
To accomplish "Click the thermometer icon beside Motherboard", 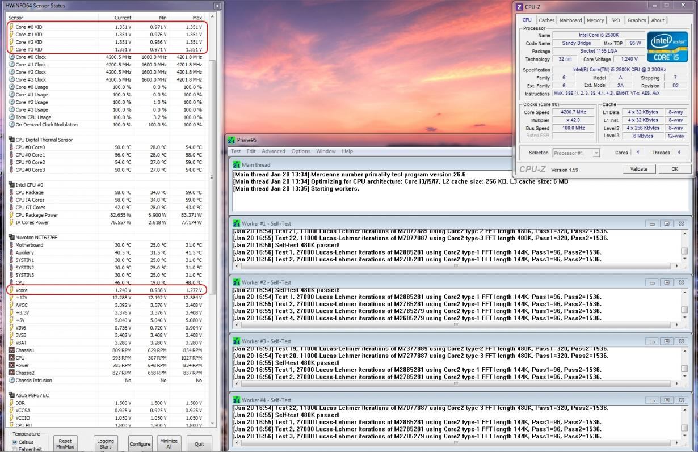I will tap(11, 245).
